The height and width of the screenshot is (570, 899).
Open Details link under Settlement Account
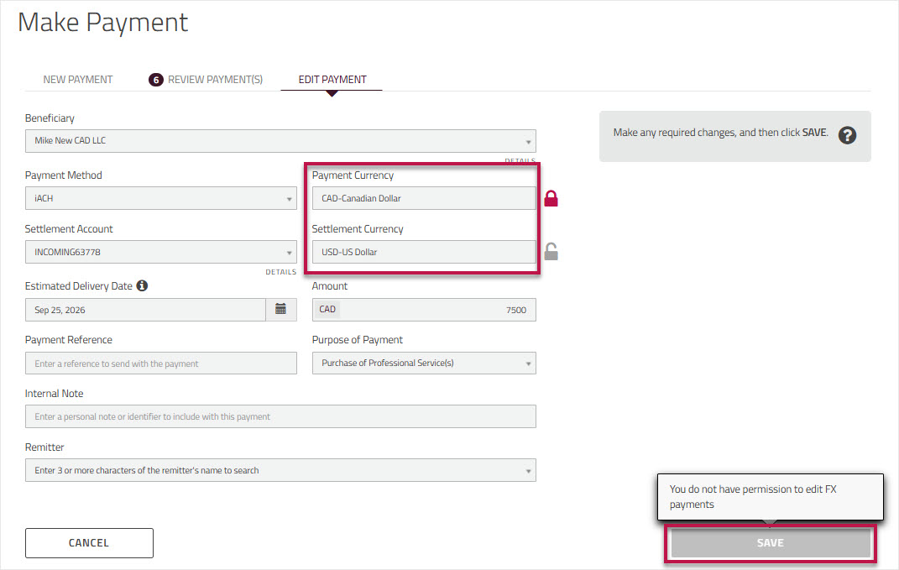[x=281, y=272]
